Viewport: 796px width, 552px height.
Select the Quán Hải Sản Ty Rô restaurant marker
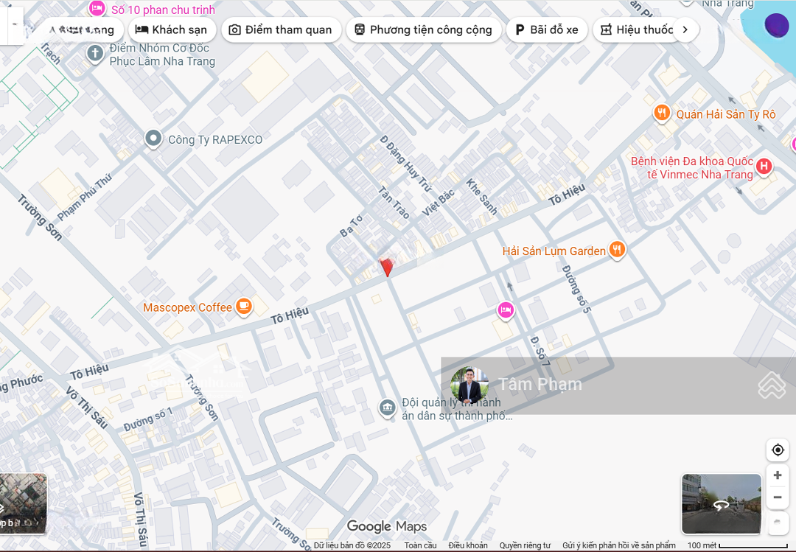tap(662, 113)
